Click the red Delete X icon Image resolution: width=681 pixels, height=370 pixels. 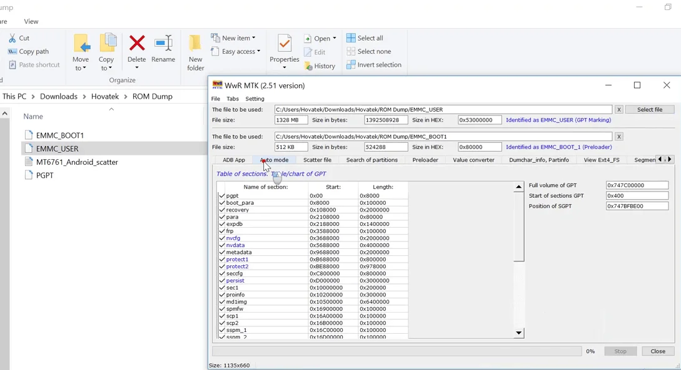137,43
